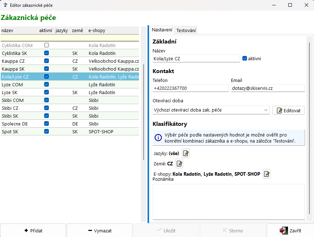Select the Spolecne DE row

(70, 124)
